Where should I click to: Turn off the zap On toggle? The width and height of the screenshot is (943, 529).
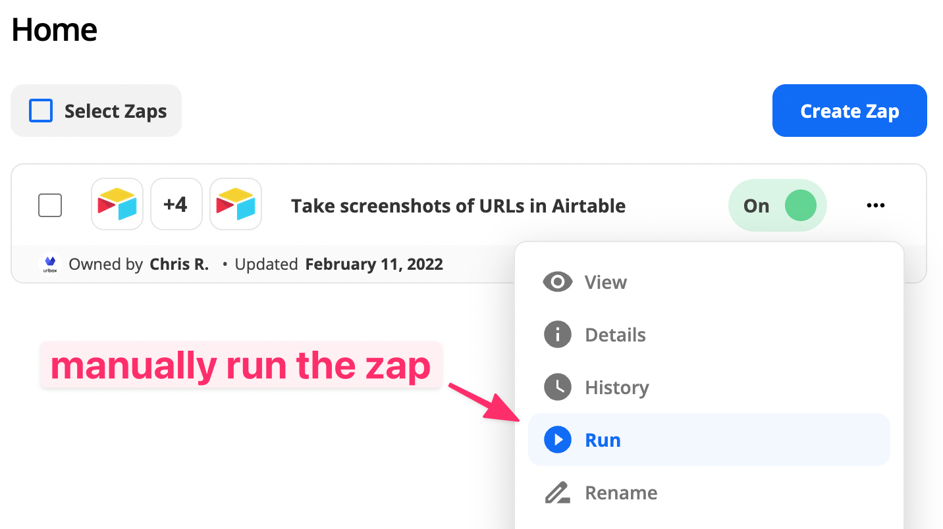pos(777,205)
